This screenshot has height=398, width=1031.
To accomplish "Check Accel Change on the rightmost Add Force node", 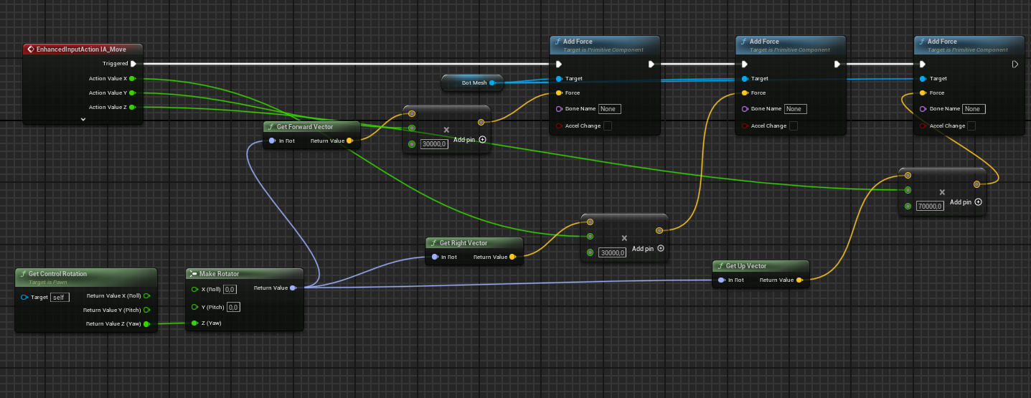I will pyautogui.click(x=971, y=126).
